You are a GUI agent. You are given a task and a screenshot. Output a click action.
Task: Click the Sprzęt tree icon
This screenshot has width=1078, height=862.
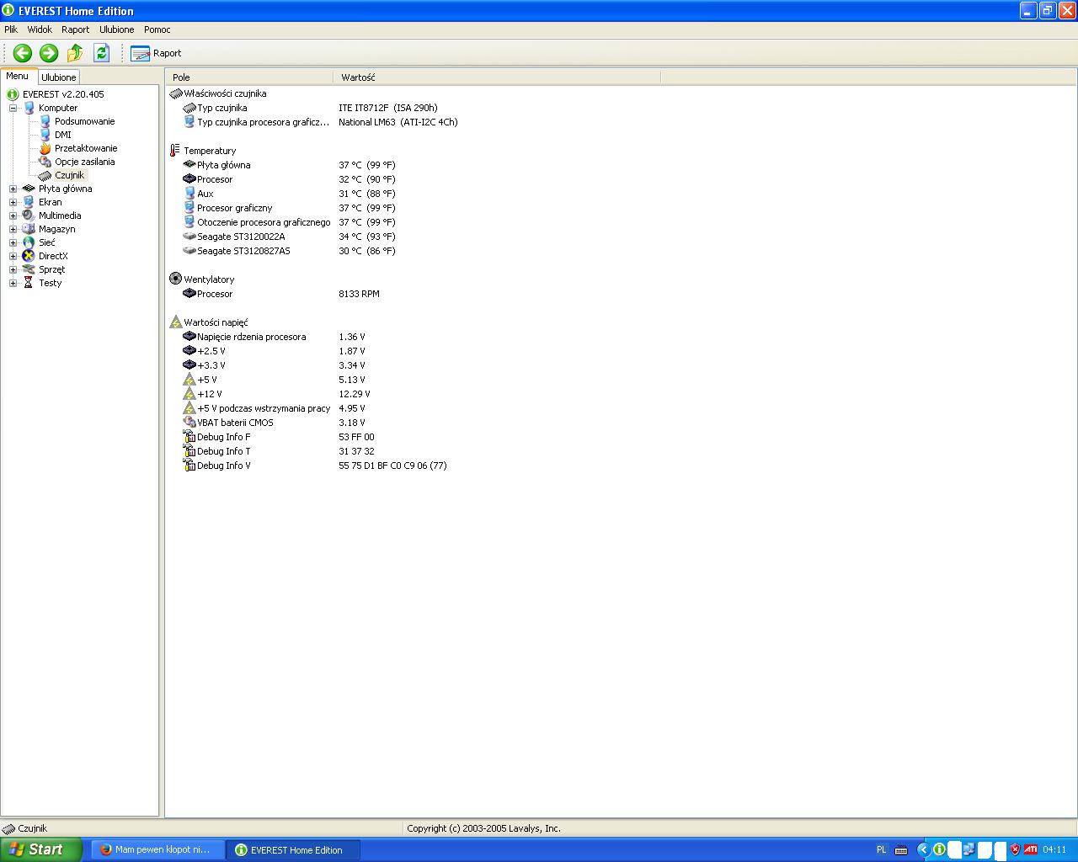pos(29,269)
